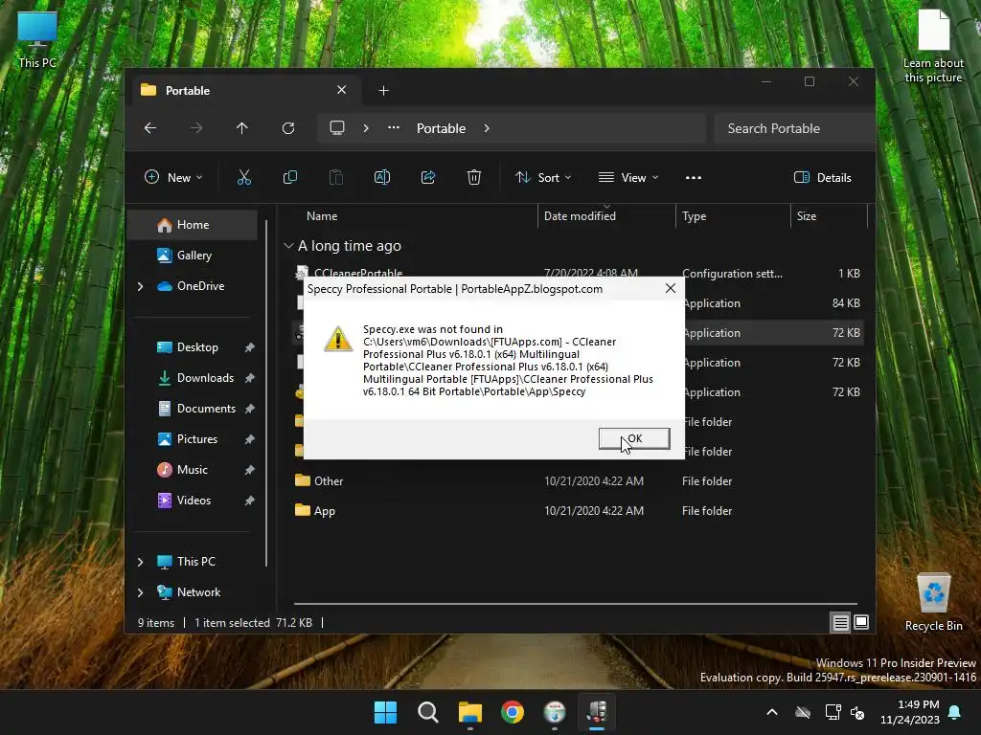Screen dimensions: 981x735
Task: Open the View dropdown menu
Action: click(x=628, y=177)
